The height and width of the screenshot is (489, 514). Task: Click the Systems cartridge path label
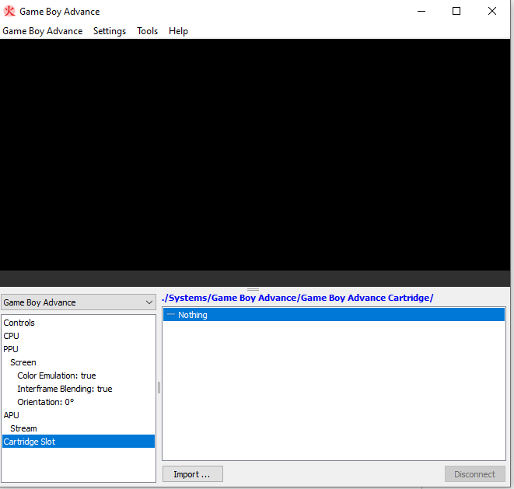tap(298, 298)
